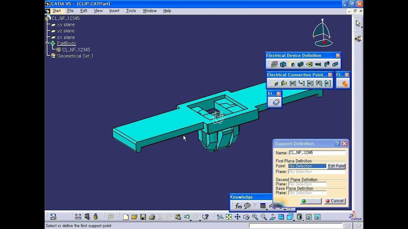Open the Undo history dropdown arrow
The height and width of the screenshot is (229, 408).
pos(191,220)
